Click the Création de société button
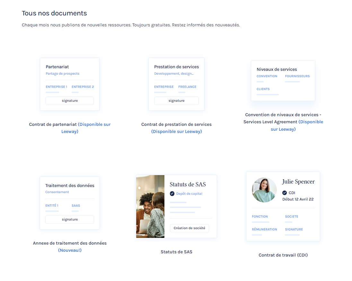The image size is (352, 281). point(189,228)
